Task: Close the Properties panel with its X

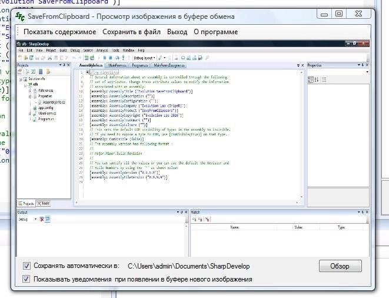Action: point(367,65)
